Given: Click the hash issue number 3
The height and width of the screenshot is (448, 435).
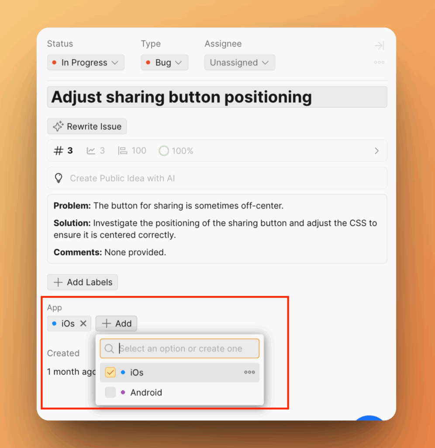Looking at the screenshot, I should [x=63, y=150].
